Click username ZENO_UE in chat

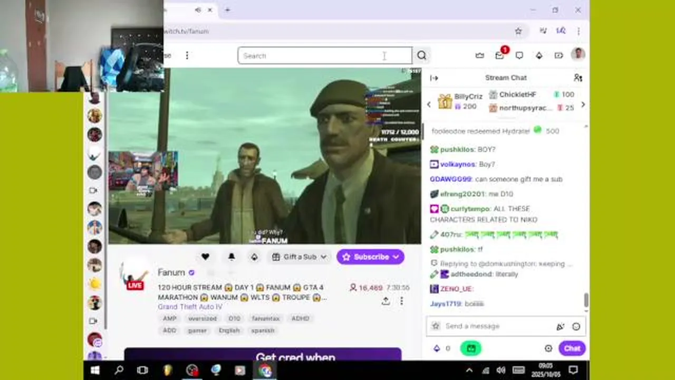click(x=456, y=289)
